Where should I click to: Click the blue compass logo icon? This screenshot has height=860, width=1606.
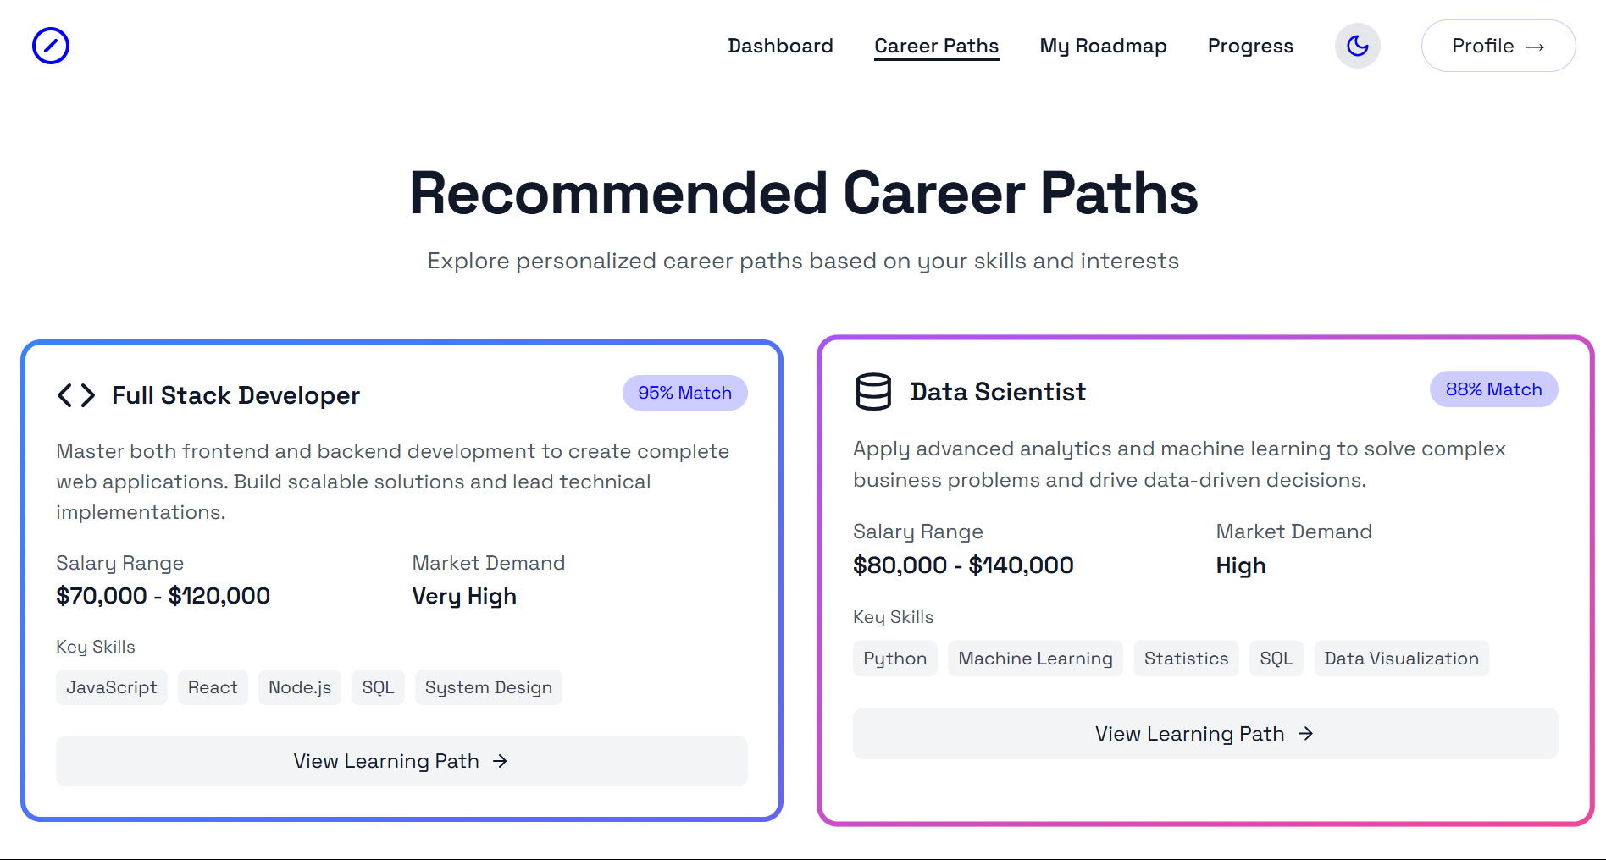pos(51,46)
